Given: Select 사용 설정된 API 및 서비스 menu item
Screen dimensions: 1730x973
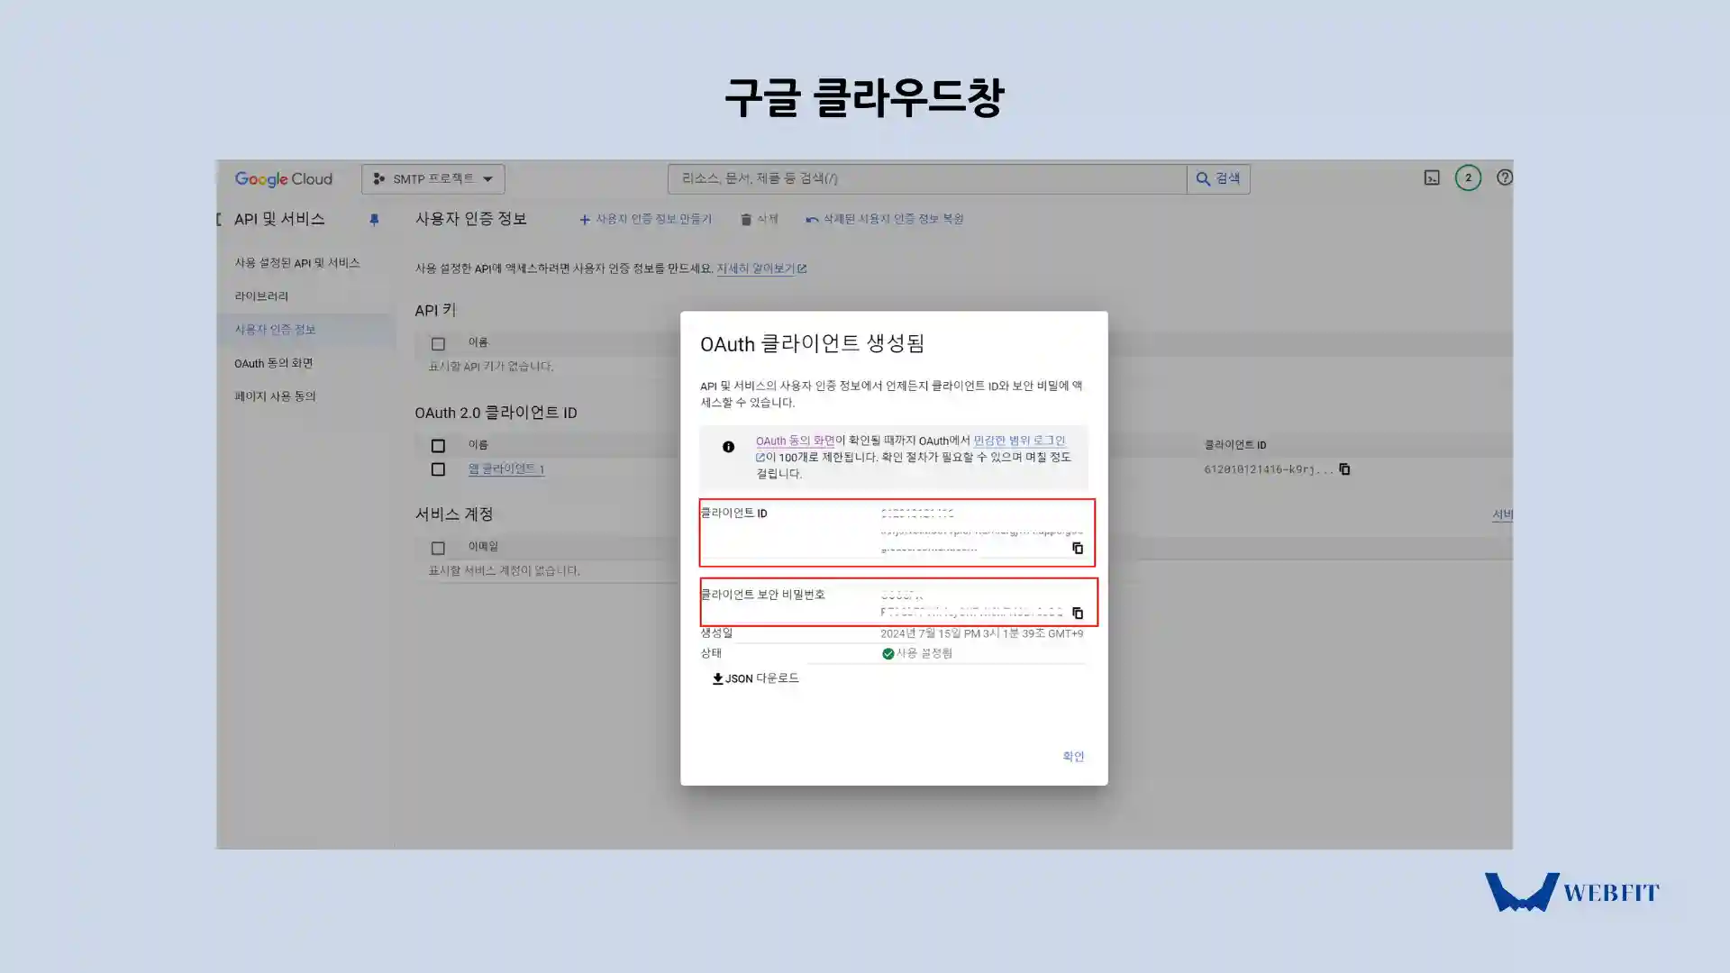Looking at the screenshot, I should point(297,263).
